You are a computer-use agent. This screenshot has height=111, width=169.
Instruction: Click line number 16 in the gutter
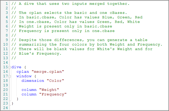point(6,72)
